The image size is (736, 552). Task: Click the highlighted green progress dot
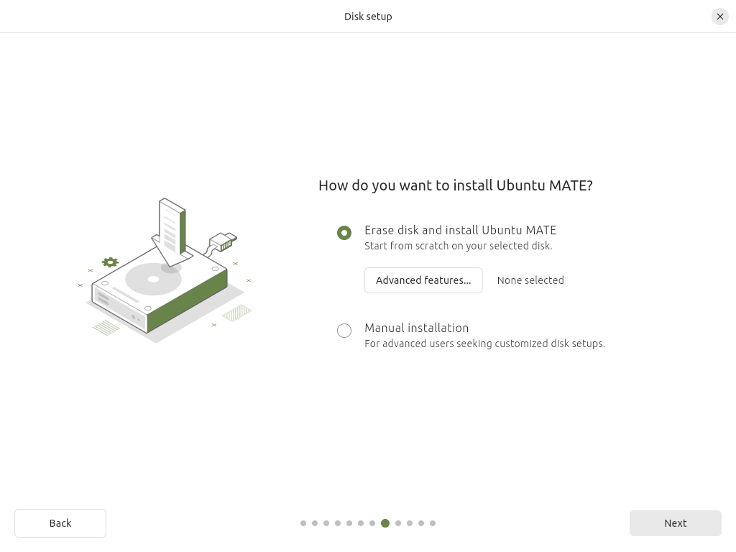click(x=385, y=523)
